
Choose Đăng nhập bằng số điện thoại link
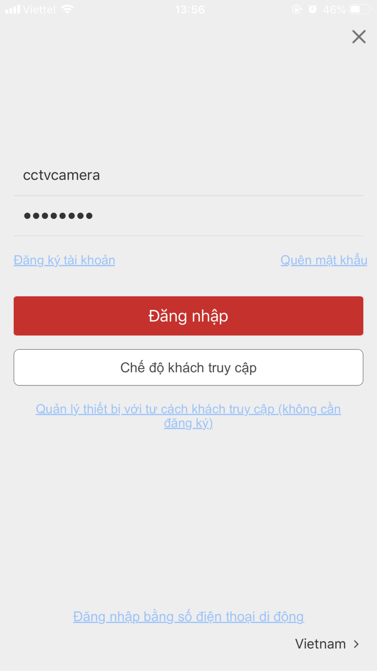point(188,617)
